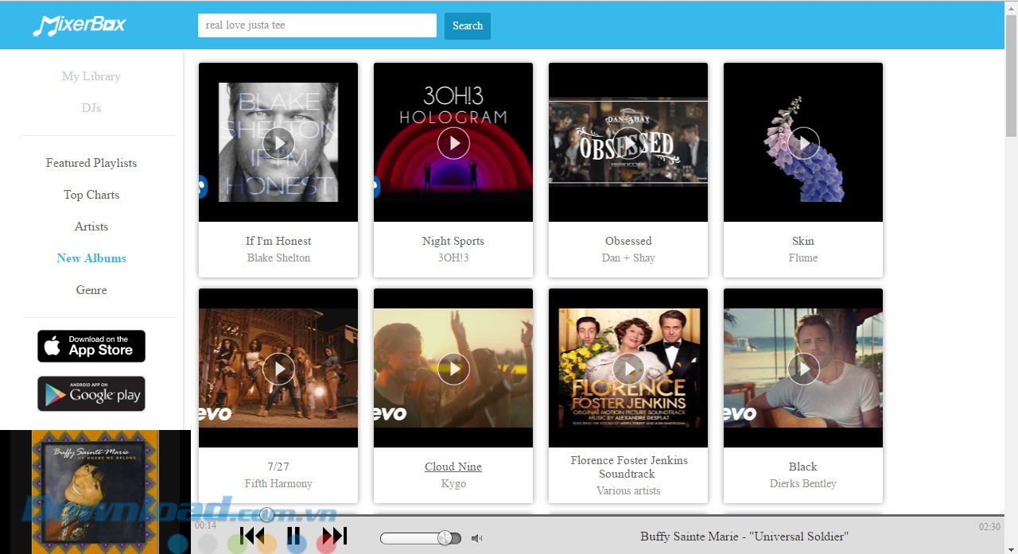Play the Skin album by Flume
The height and width of the screenshot is (554, 1018).
click(803, 143)
